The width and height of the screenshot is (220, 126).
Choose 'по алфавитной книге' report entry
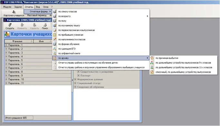click(x=101, y=53)
